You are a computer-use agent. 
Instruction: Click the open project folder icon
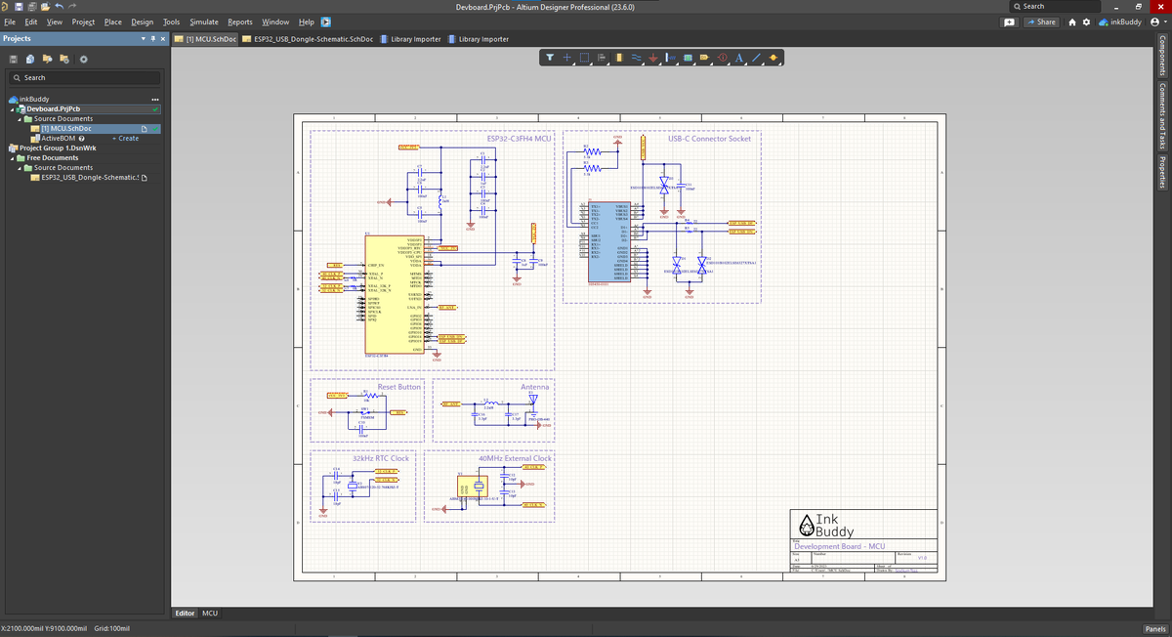48,60
